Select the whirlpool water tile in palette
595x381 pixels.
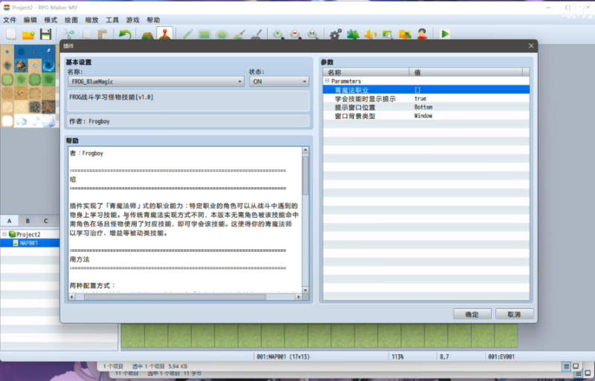coord(48,66)
